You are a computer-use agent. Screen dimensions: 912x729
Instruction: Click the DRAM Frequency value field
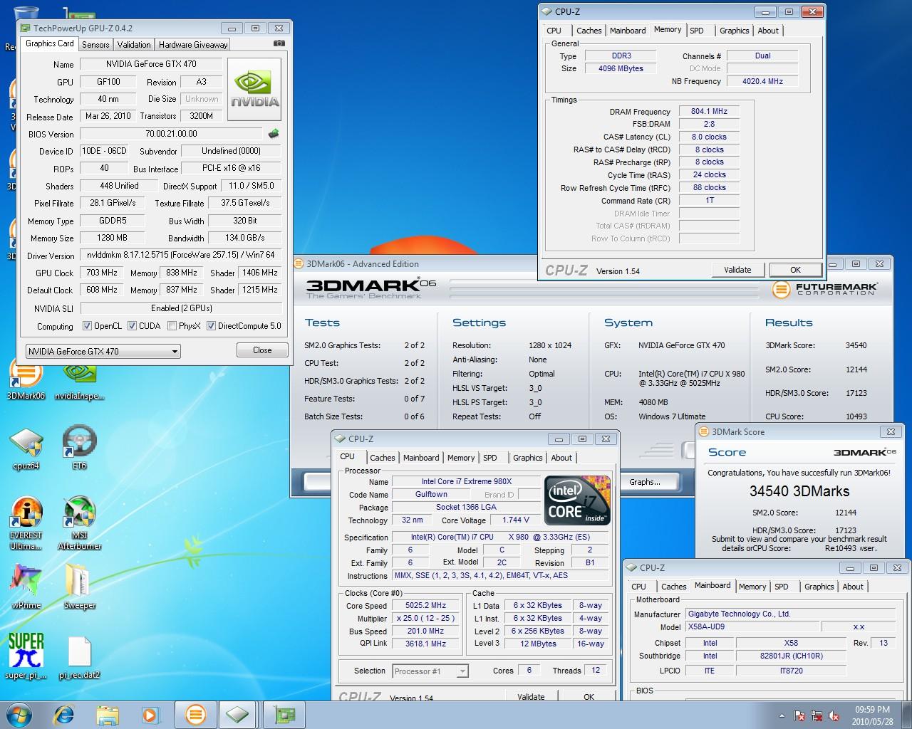[x=709, y=111]
